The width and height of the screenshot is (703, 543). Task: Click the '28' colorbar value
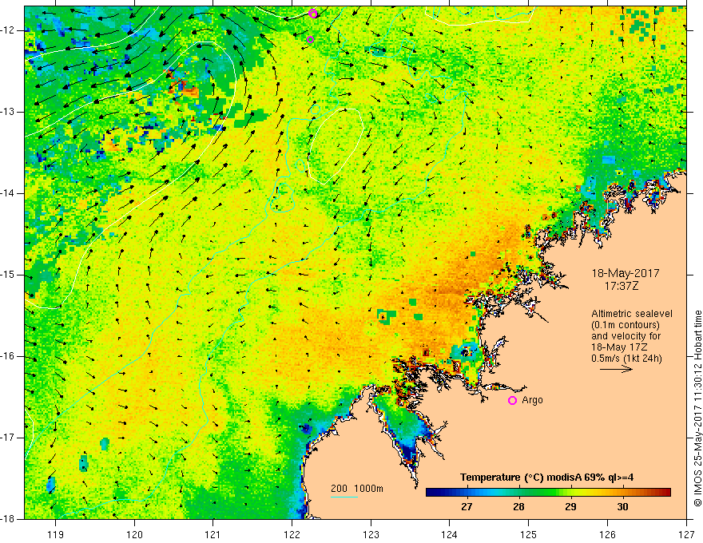pyautogui.click(x=518, y=507)
